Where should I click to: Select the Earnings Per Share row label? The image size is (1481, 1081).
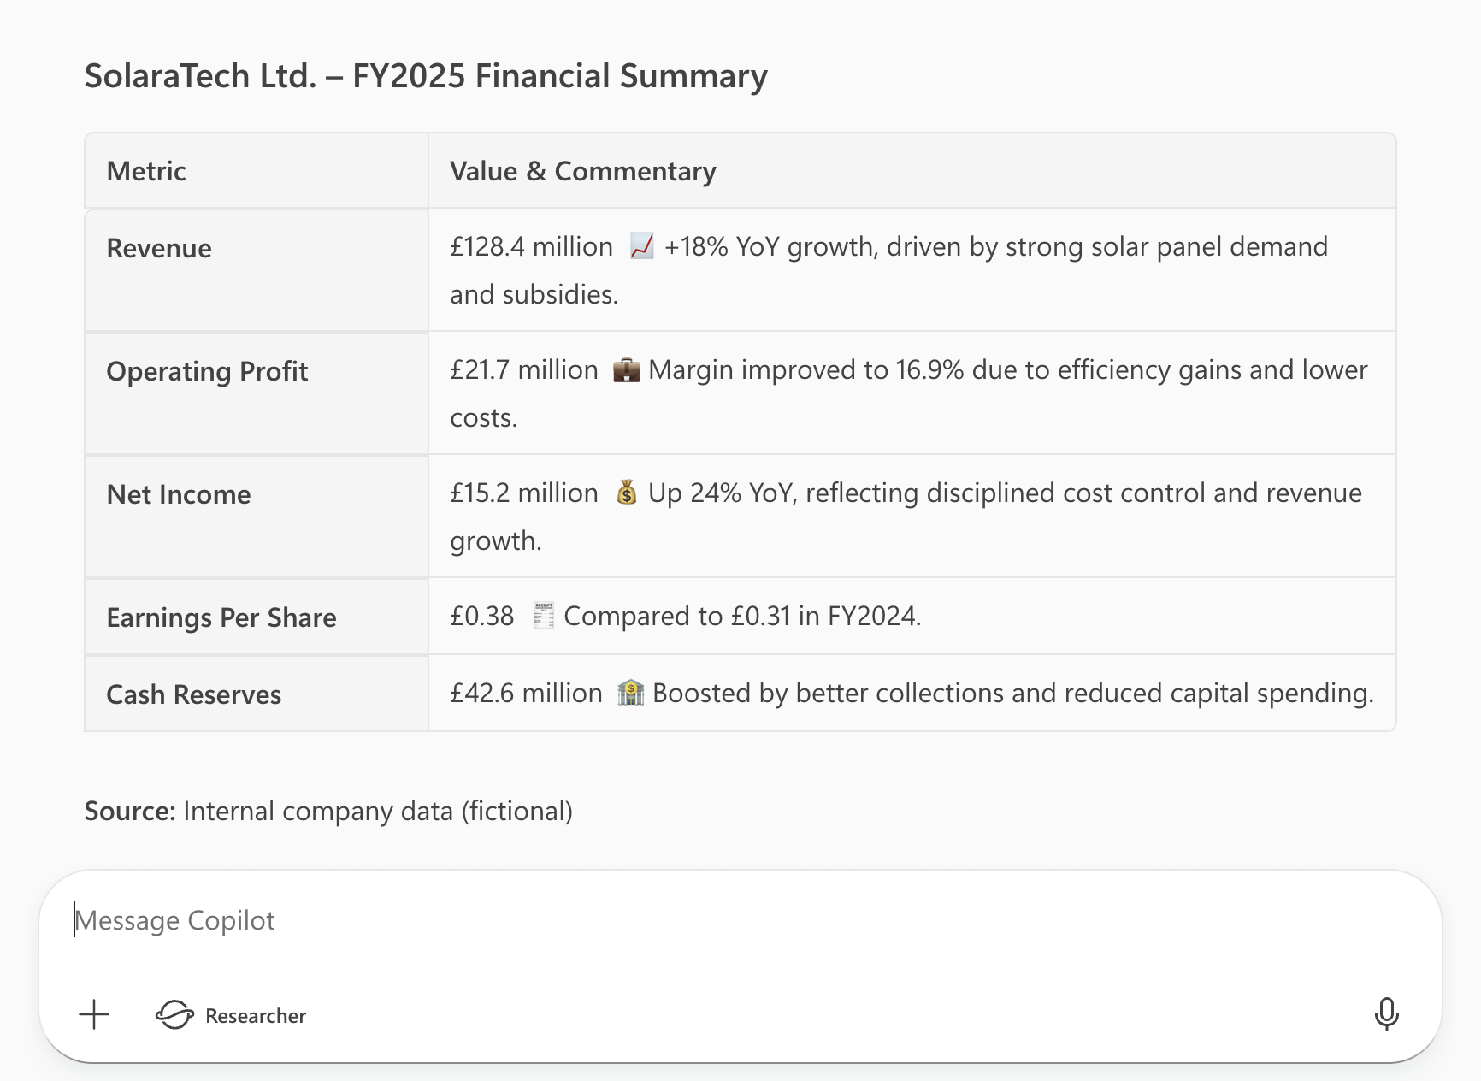coord(221,617)
